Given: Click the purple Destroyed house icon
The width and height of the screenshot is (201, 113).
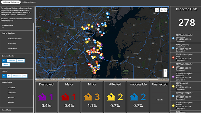Looking at the screenshot, I should pyautogui.click(x=42, y=97).
